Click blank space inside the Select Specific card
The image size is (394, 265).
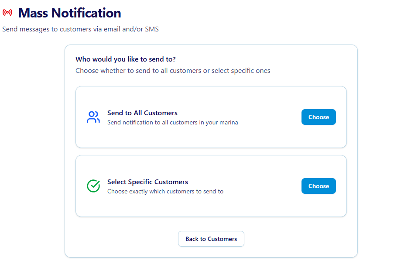(x=262, y=205)
